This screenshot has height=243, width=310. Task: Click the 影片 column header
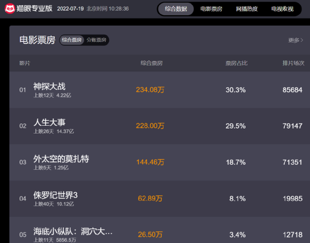point(25,63)
